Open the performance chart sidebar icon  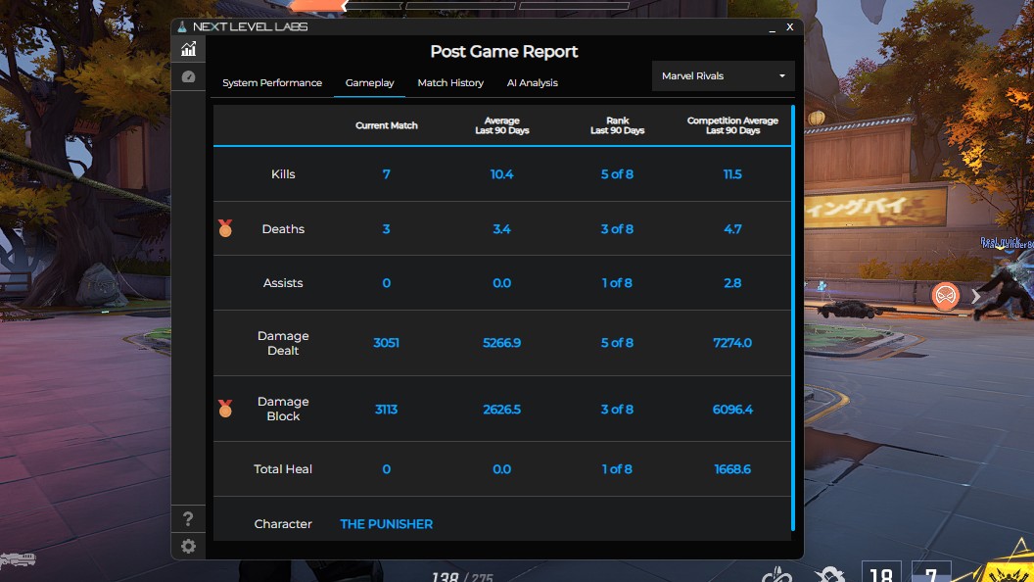click(189, 49)
